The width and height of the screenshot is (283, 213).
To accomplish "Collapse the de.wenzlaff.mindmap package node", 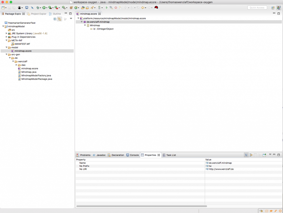I will tap(82, 22).
